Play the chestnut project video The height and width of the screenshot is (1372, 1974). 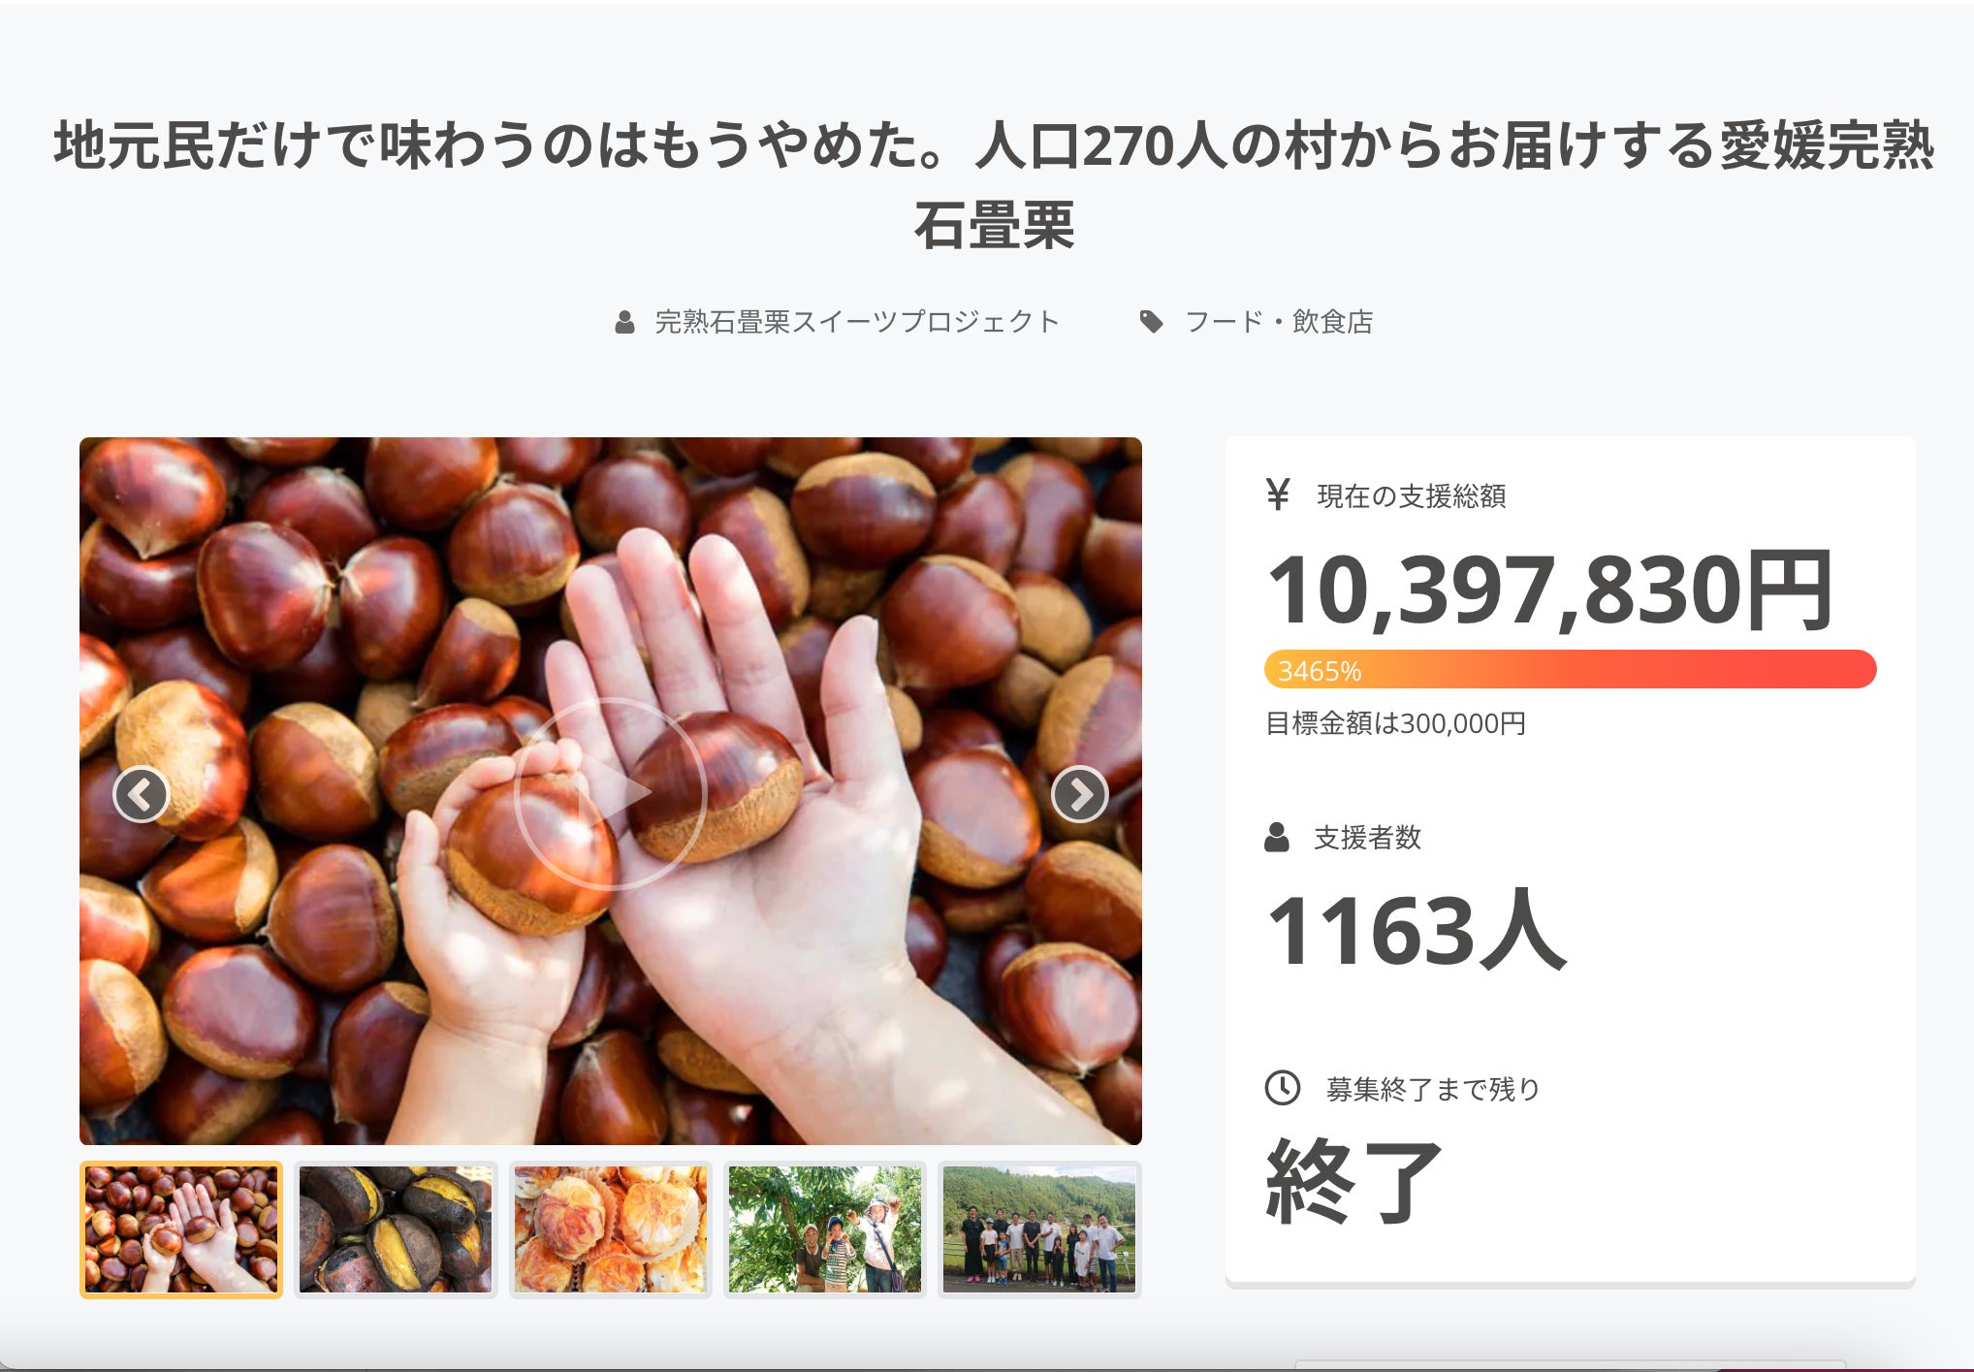pos(611,792)
